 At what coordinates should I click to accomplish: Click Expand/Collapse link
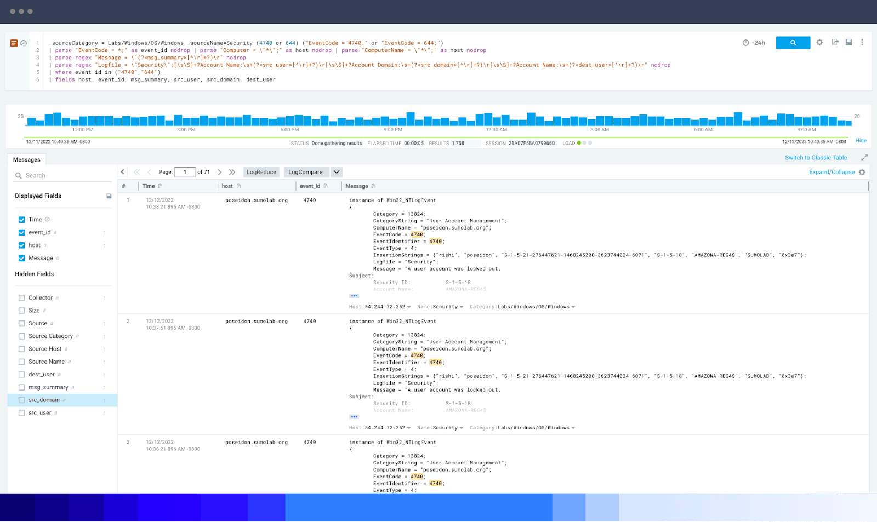[x=832, y=172]
